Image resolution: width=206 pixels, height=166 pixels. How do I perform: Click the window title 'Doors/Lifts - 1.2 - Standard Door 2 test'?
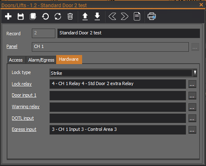pyautogui.click(x=44, y=5)
